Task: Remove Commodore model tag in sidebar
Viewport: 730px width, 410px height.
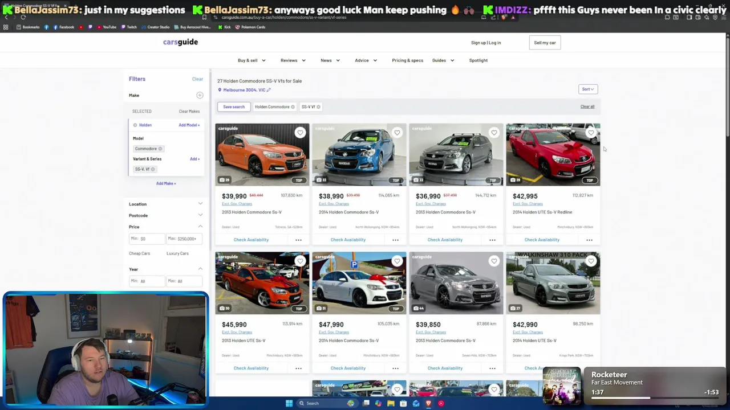Action: (x=160, y=149)
